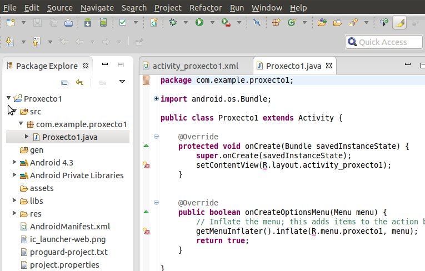Expand the res folder
425x271 pixels.
click(x=14, y=213)
